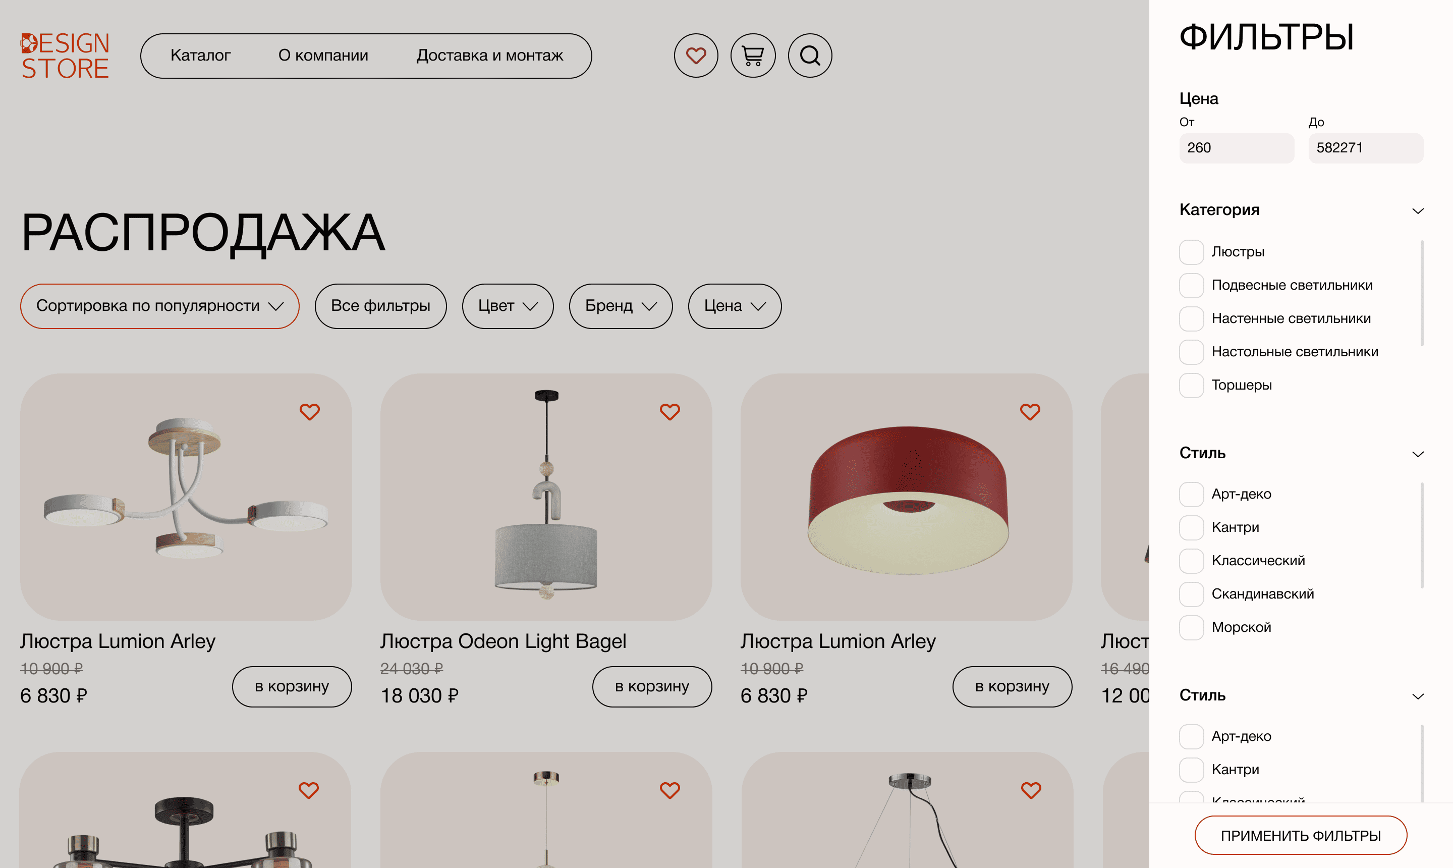Check the Люстры category checkbox
Image resolution: width=1453 pixels, height=868 pixels.
(x=1191, y=252)
